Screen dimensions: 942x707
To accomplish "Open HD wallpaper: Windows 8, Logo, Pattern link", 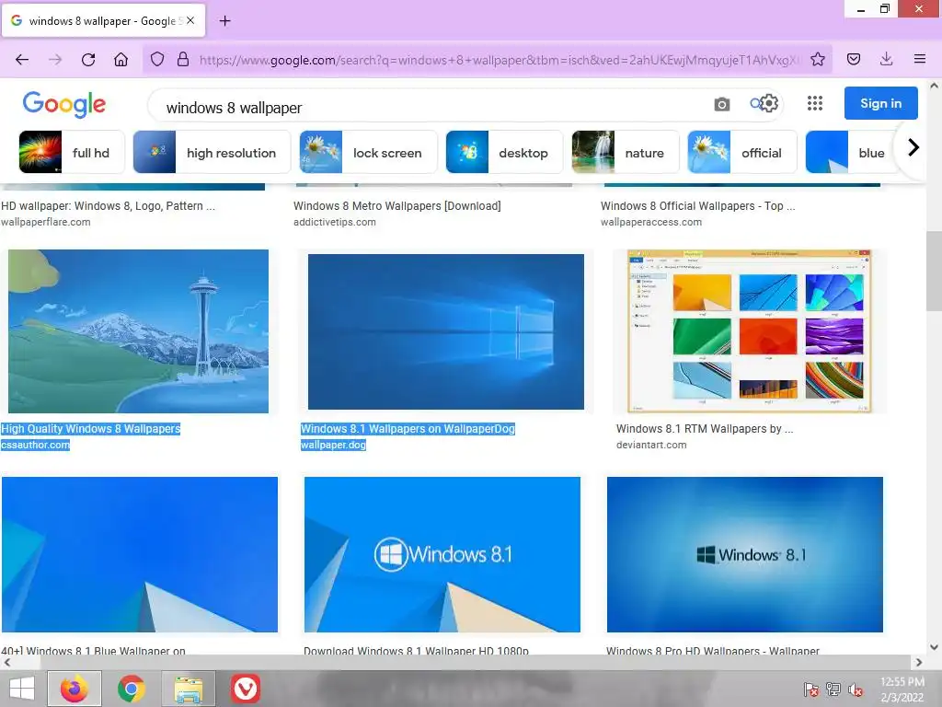I will 109,206.
